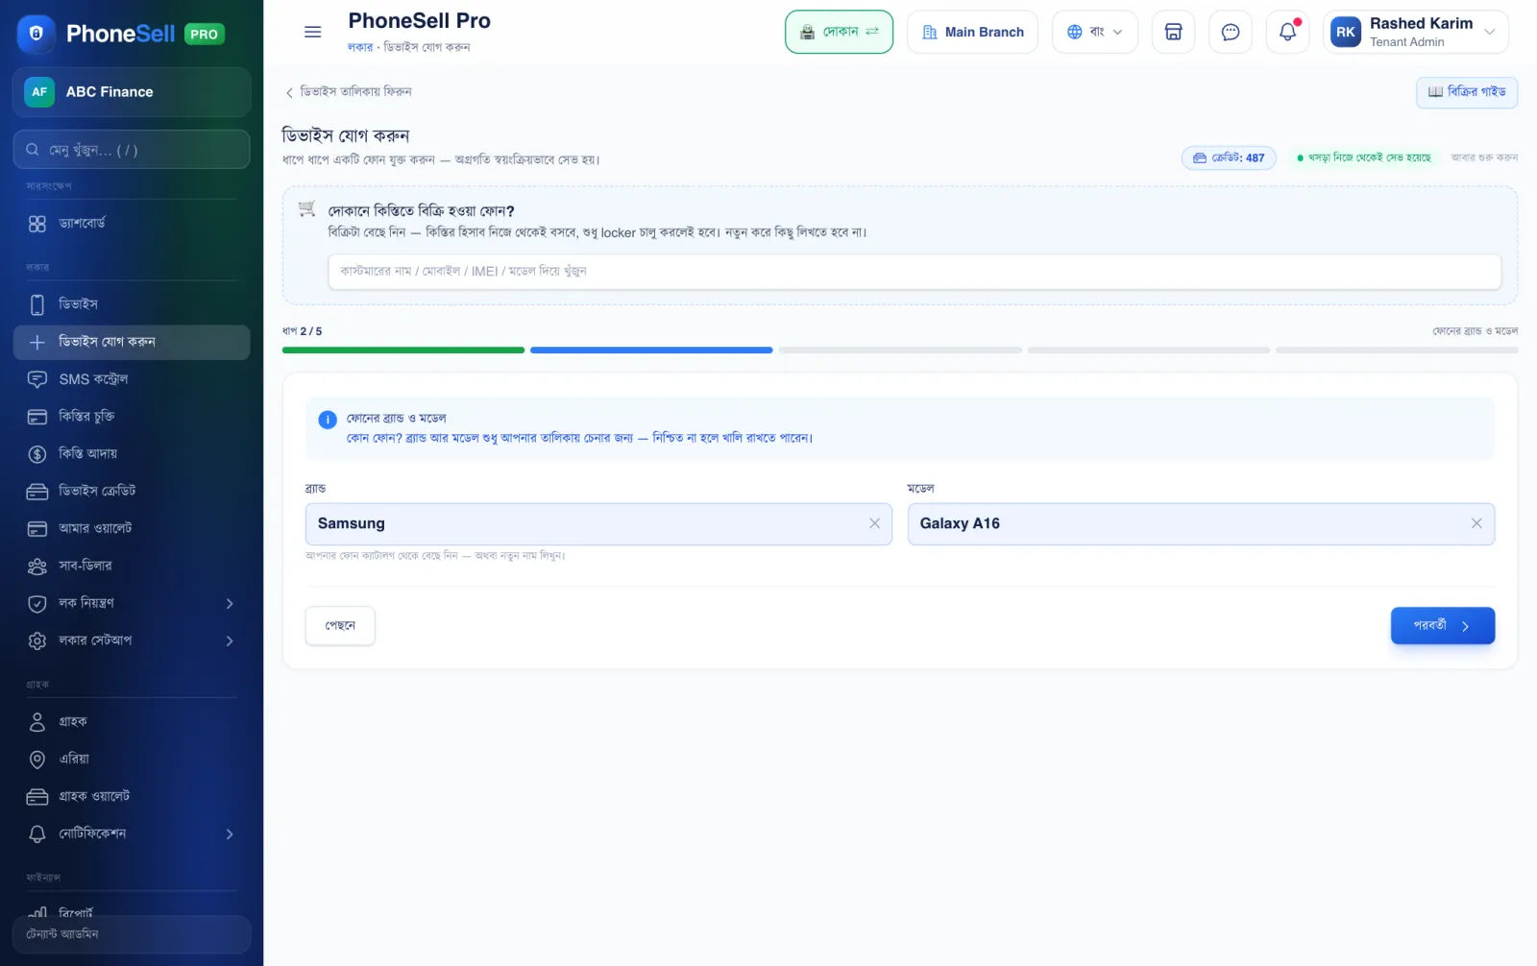Click the আমার ওয়ালেট sidebar icon
The width and height of the screenshot is (1537, 966).
click(x=37, y=529)
